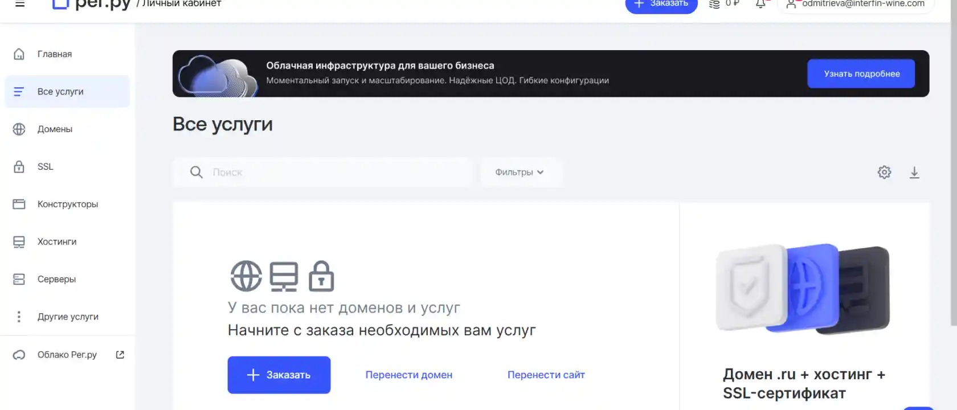Click the Поиск search field
957x410 pixels.
(x=323, y=172)
